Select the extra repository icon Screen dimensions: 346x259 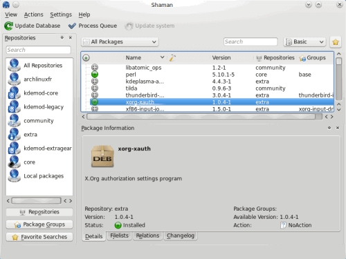14,135
